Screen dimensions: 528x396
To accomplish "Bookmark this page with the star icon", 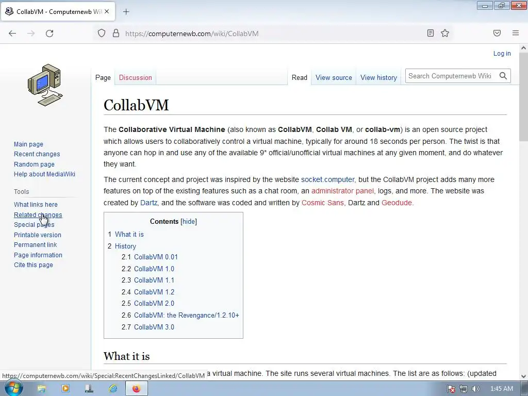I will (445, 33).
